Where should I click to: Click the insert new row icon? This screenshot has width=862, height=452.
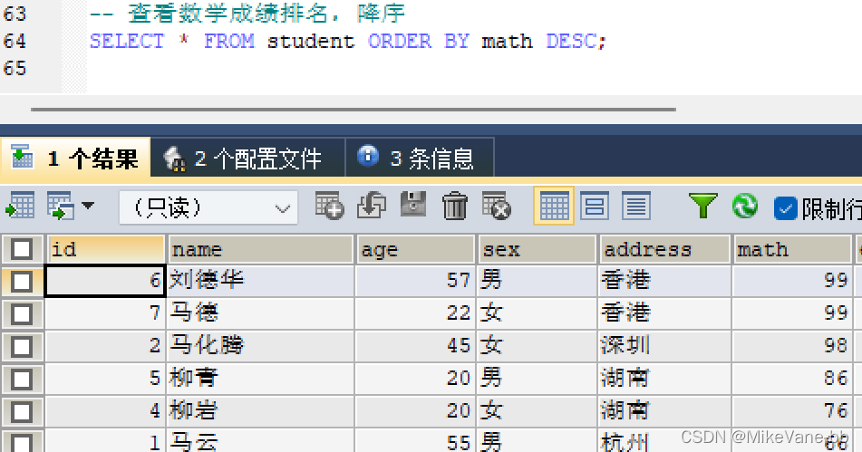pos(329,206)
